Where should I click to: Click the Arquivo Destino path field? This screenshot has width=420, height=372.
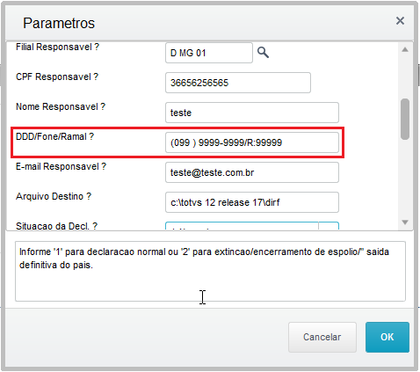tap(252, 202)
